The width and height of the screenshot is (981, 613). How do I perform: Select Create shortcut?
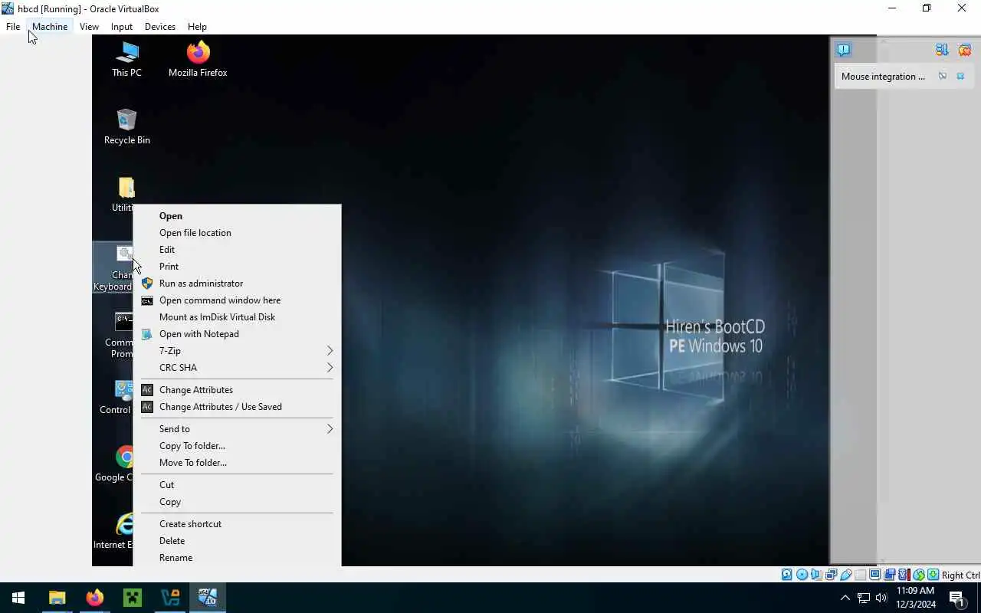point(237,524)
